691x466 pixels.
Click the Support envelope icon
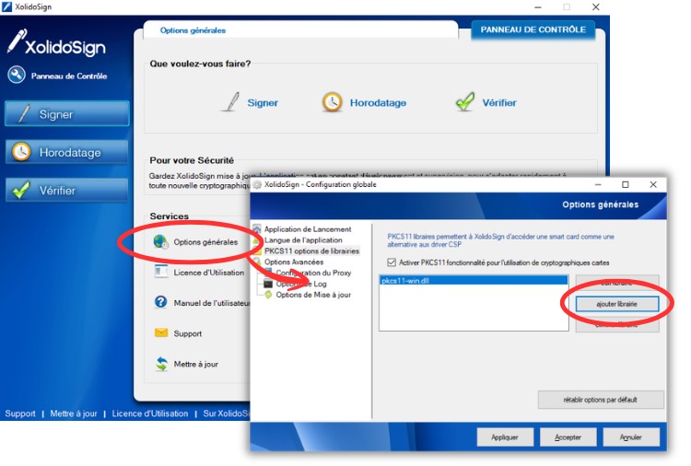[x=161, y=332]
